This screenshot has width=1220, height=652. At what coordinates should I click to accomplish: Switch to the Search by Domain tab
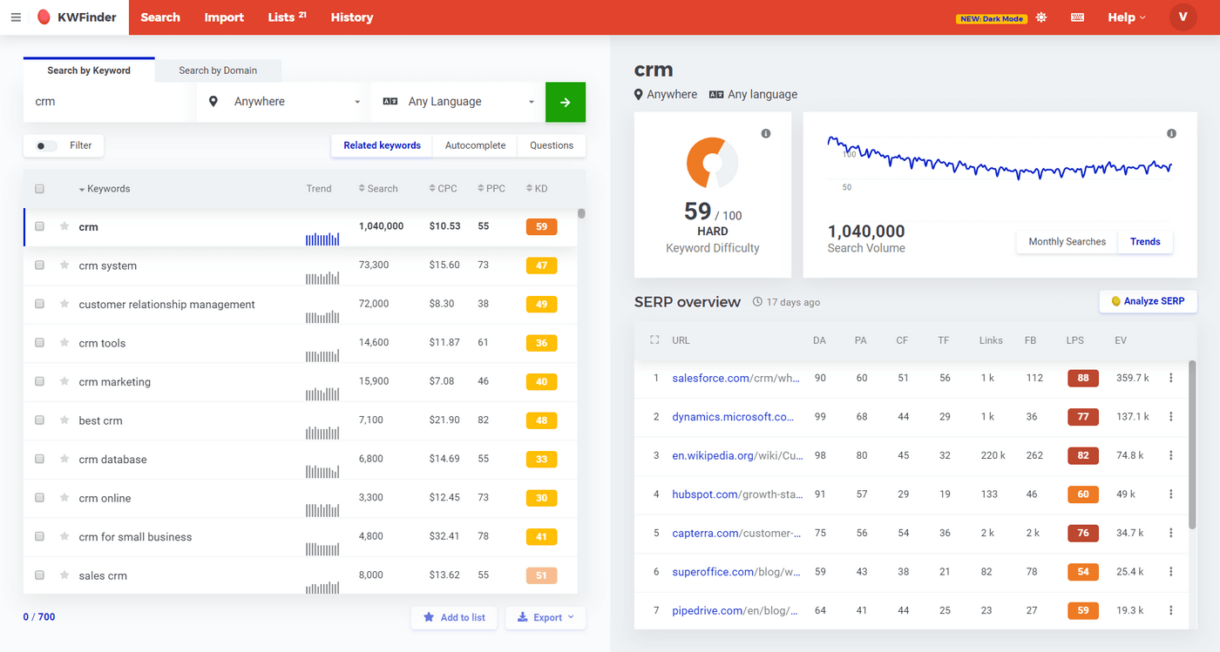(217, 71)
